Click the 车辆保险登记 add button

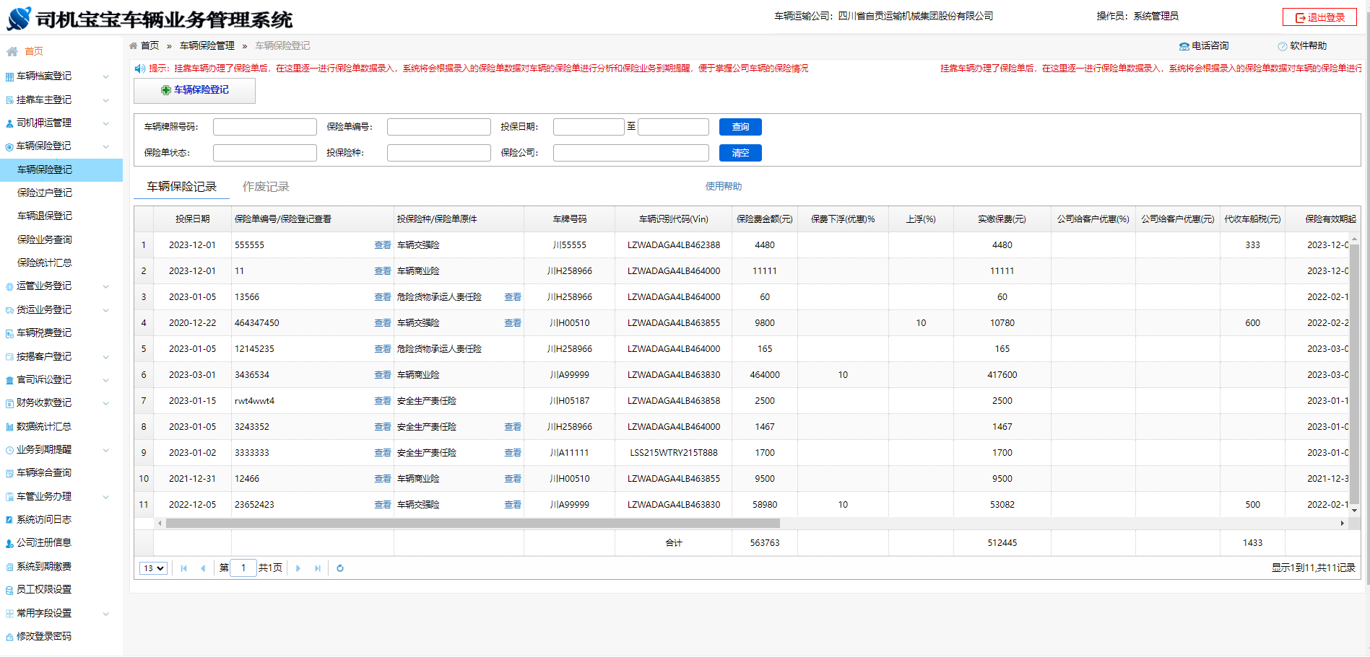(x=194, y=90)
